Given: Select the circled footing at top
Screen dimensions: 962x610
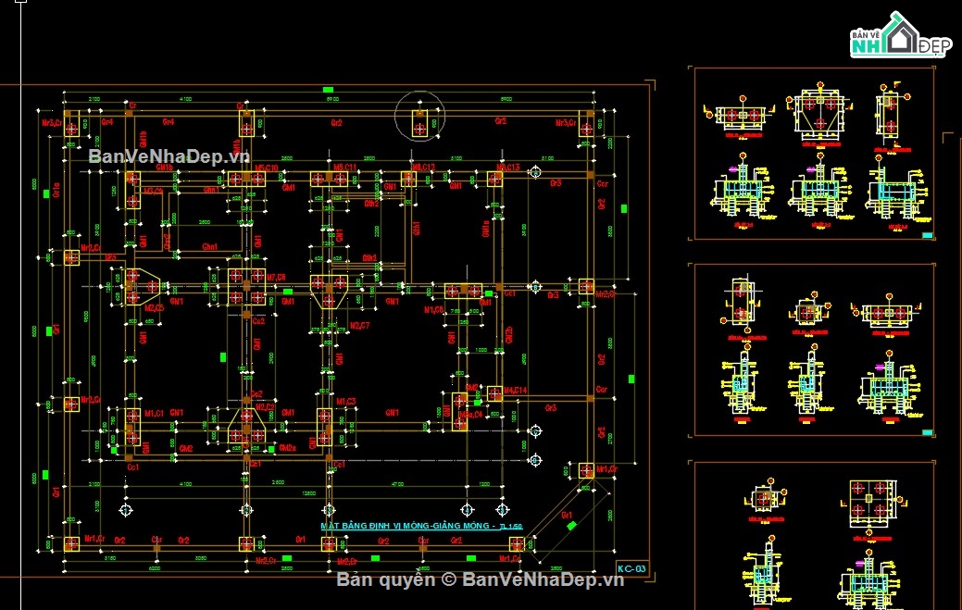Looking at the screenshot, I should (x=419, y=118).
